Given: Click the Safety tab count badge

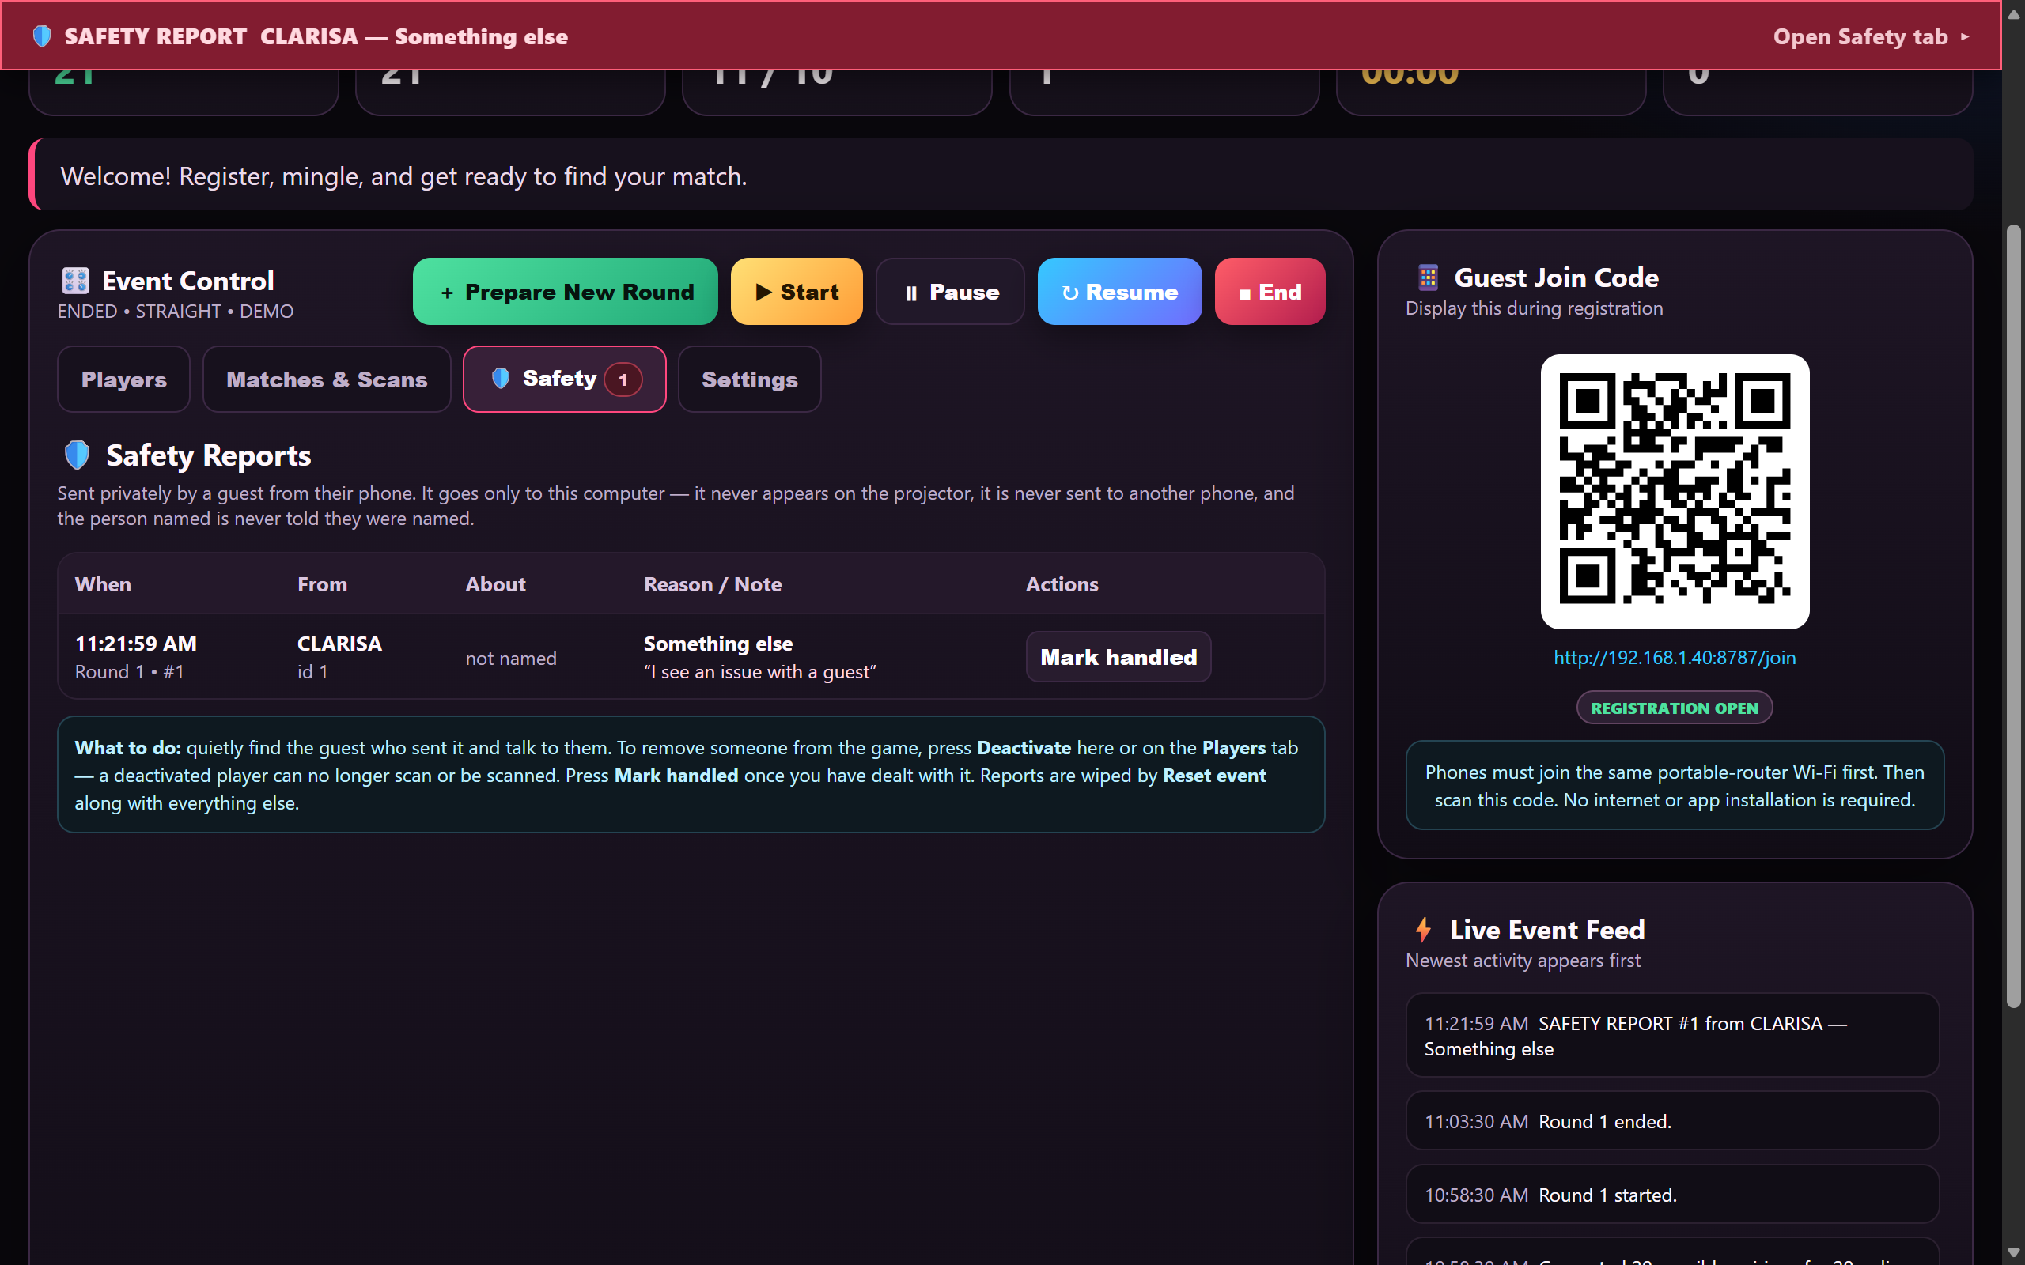Looking at the screenshot, I should (x=623, y=379).
